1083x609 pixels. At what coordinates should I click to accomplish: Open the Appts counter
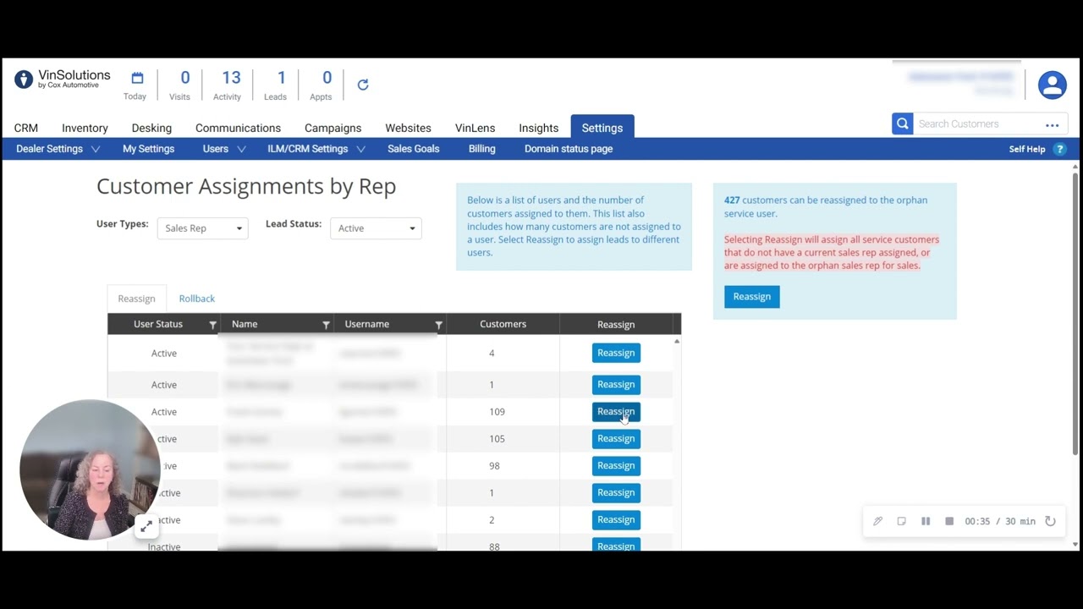click(x=322, y=85)
